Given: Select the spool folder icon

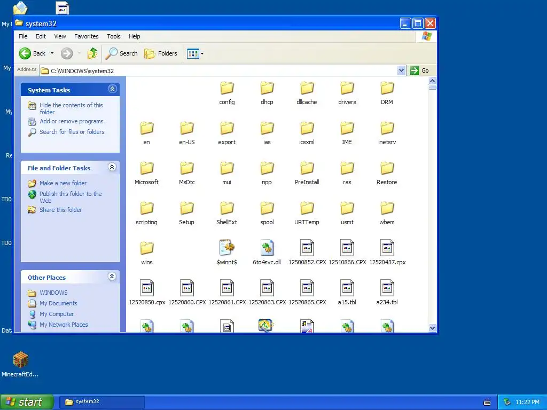Looking at the screenshot, I should (267, 209).
